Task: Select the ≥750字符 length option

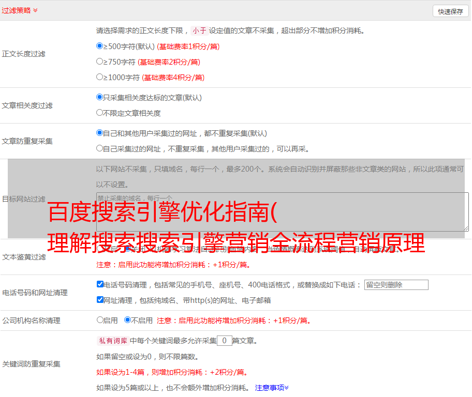Action: 100,62
